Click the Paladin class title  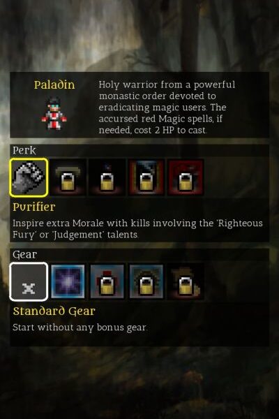click(x=54, y=85)
